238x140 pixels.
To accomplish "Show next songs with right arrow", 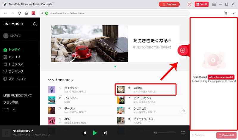I will click(x=184, y=111).
